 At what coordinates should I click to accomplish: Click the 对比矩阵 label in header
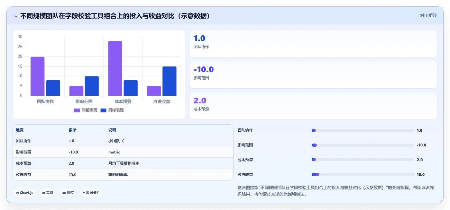[x=428, y=15]
